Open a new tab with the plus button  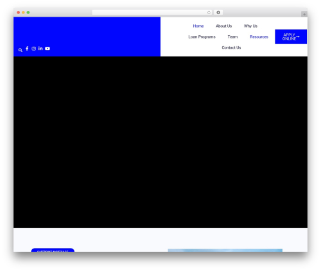pos(304,14)
